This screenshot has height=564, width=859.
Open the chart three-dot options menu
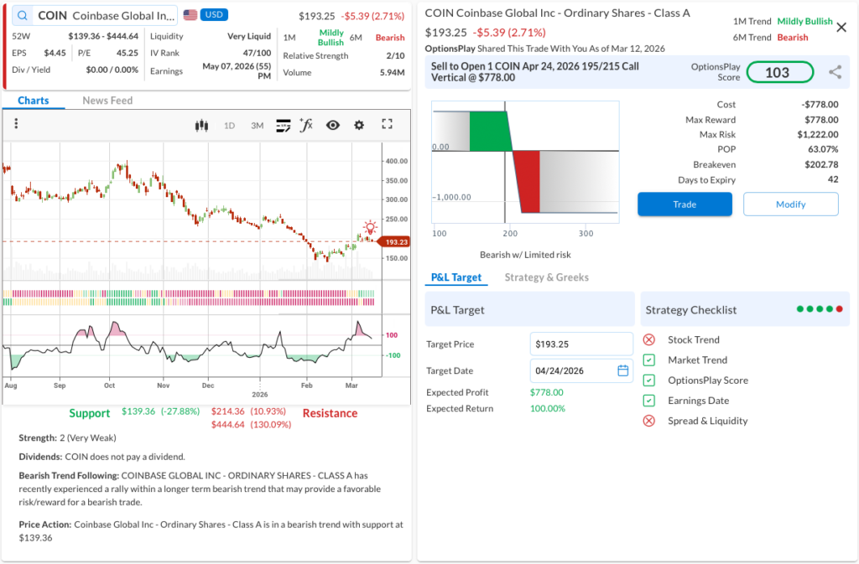coord(16,124)
